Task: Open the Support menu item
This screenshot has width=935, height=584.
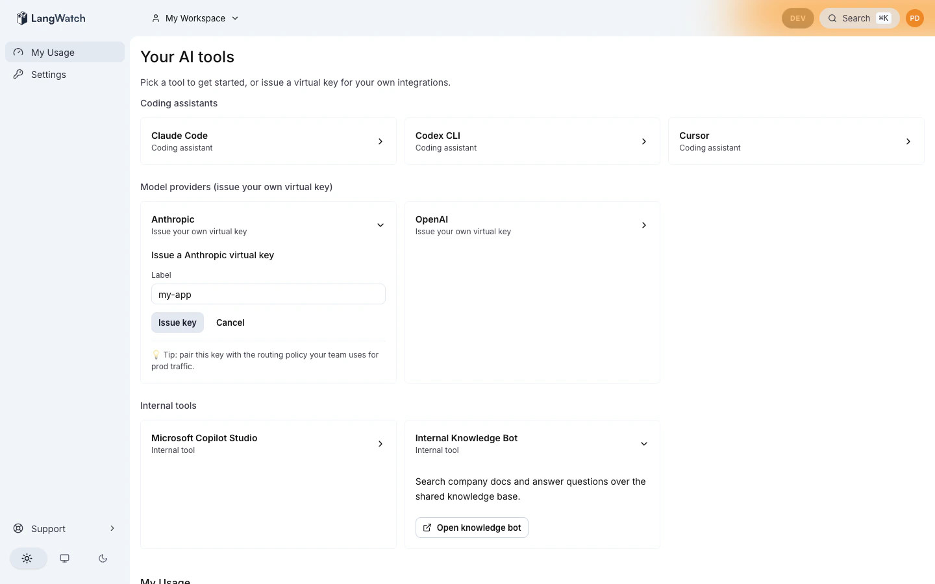Action: 65,529
